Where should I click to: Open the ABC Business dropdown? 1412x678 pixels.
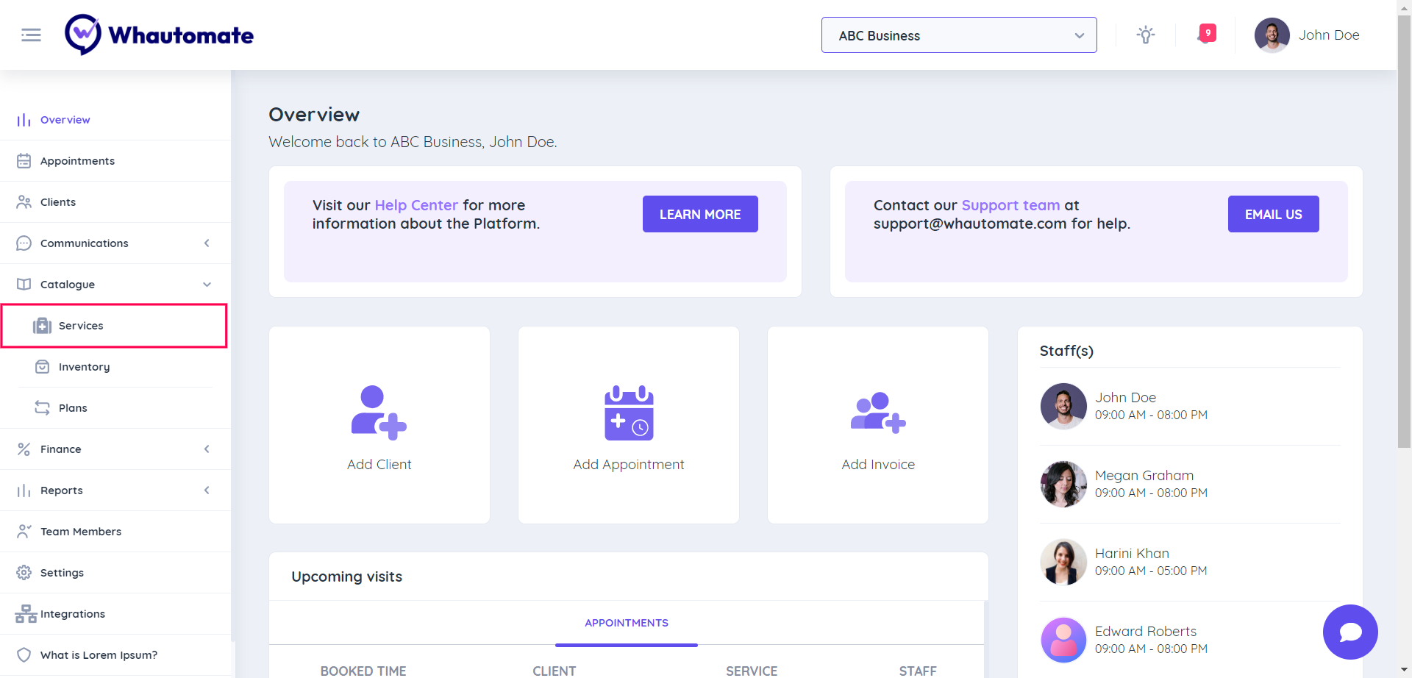pyautogui.click(x=958, y=35)
